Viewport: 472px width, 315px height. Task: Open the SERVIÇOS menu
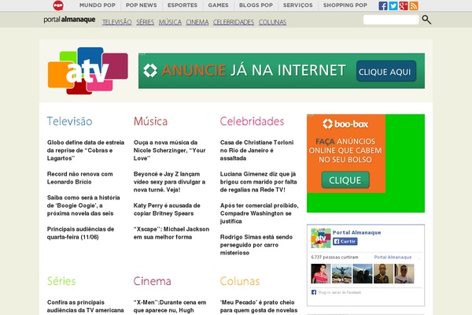coord(297,6)
